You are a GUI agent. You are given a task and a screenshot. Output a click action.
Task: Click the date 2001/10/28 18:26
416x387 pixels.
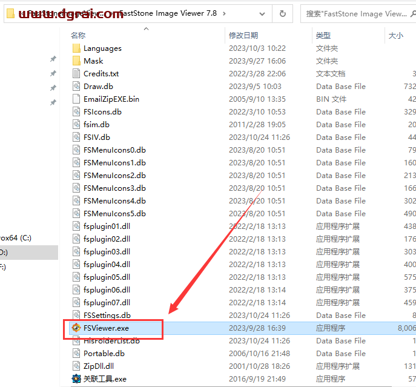pyautogui.click(x=259, y=366)
